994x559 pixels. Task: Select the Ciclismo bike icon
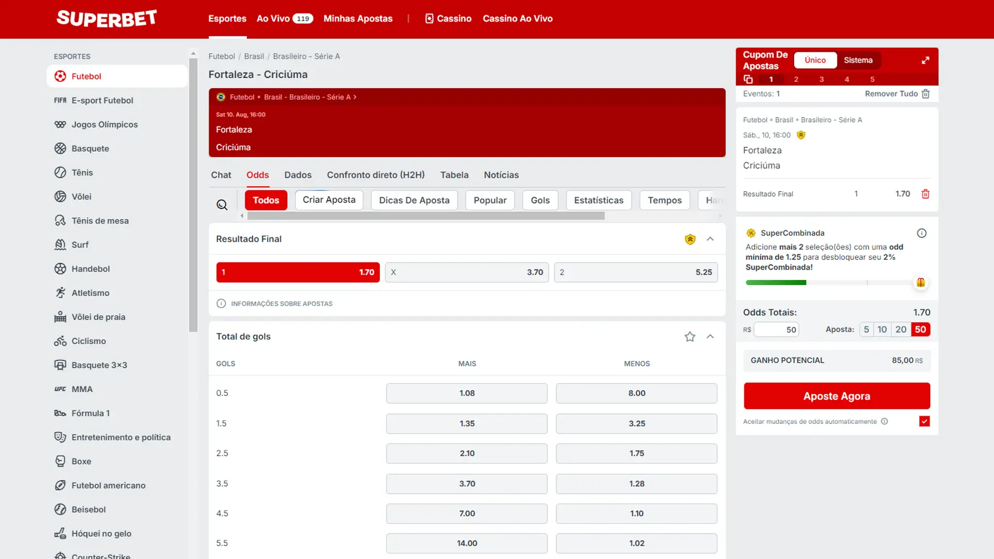(61, 341)
